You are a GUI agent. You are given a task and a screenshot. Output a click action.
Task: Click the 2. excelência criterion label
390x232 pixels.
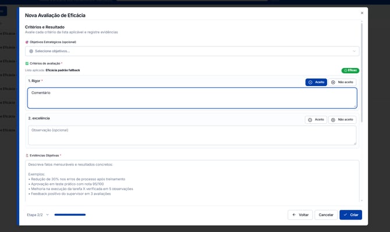click(39, 119)
